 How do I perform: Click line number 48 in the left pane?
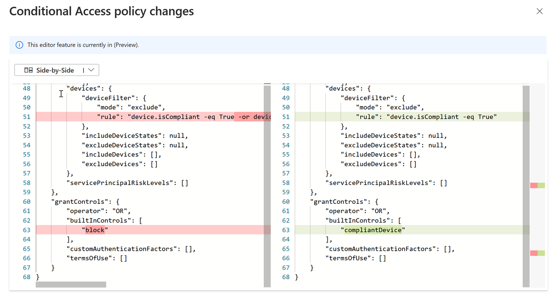point(26,88)
